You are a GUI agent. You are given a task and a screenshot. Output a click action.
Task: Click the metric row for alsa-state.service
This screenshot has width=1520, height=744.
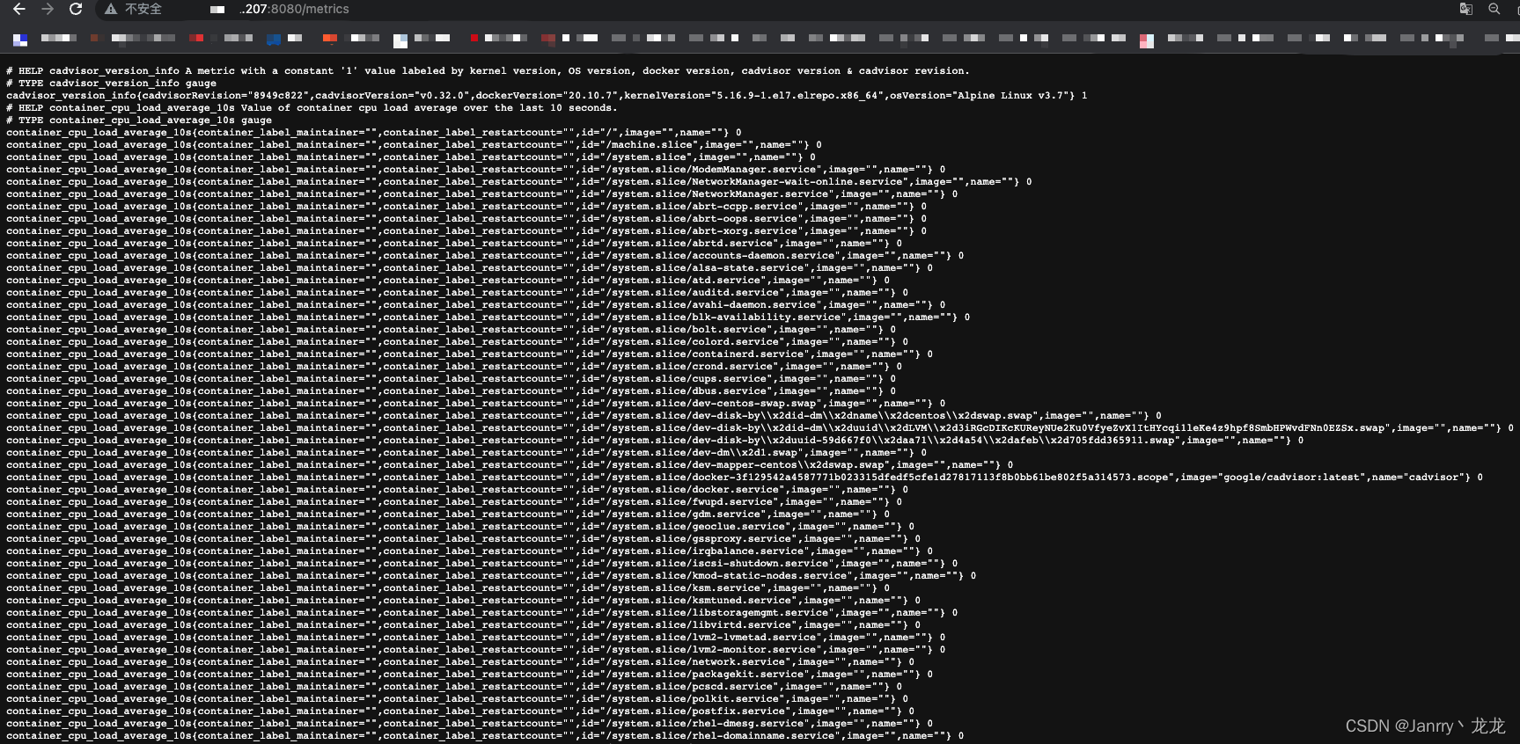coord(469,268)
